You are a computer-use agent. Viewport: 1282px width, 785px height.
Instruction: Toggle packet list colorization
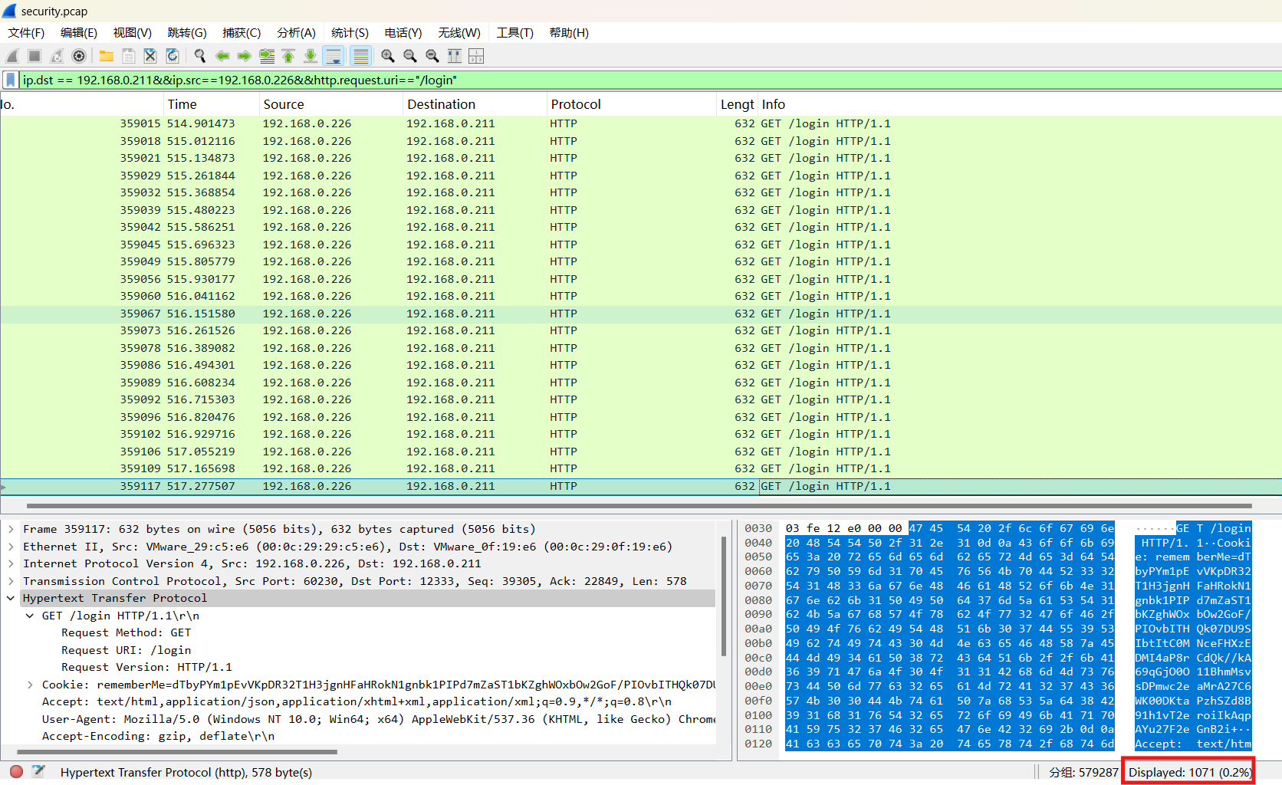(360, 56)
